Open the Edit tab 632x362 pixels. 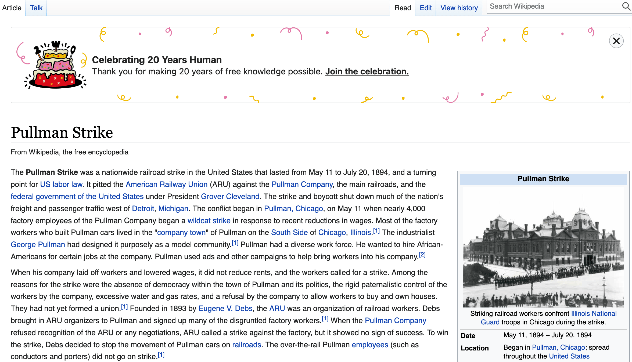[426, 8]
